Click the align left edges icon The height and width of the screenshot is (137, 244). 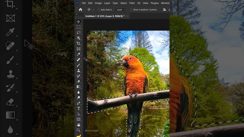pos(164,10)
